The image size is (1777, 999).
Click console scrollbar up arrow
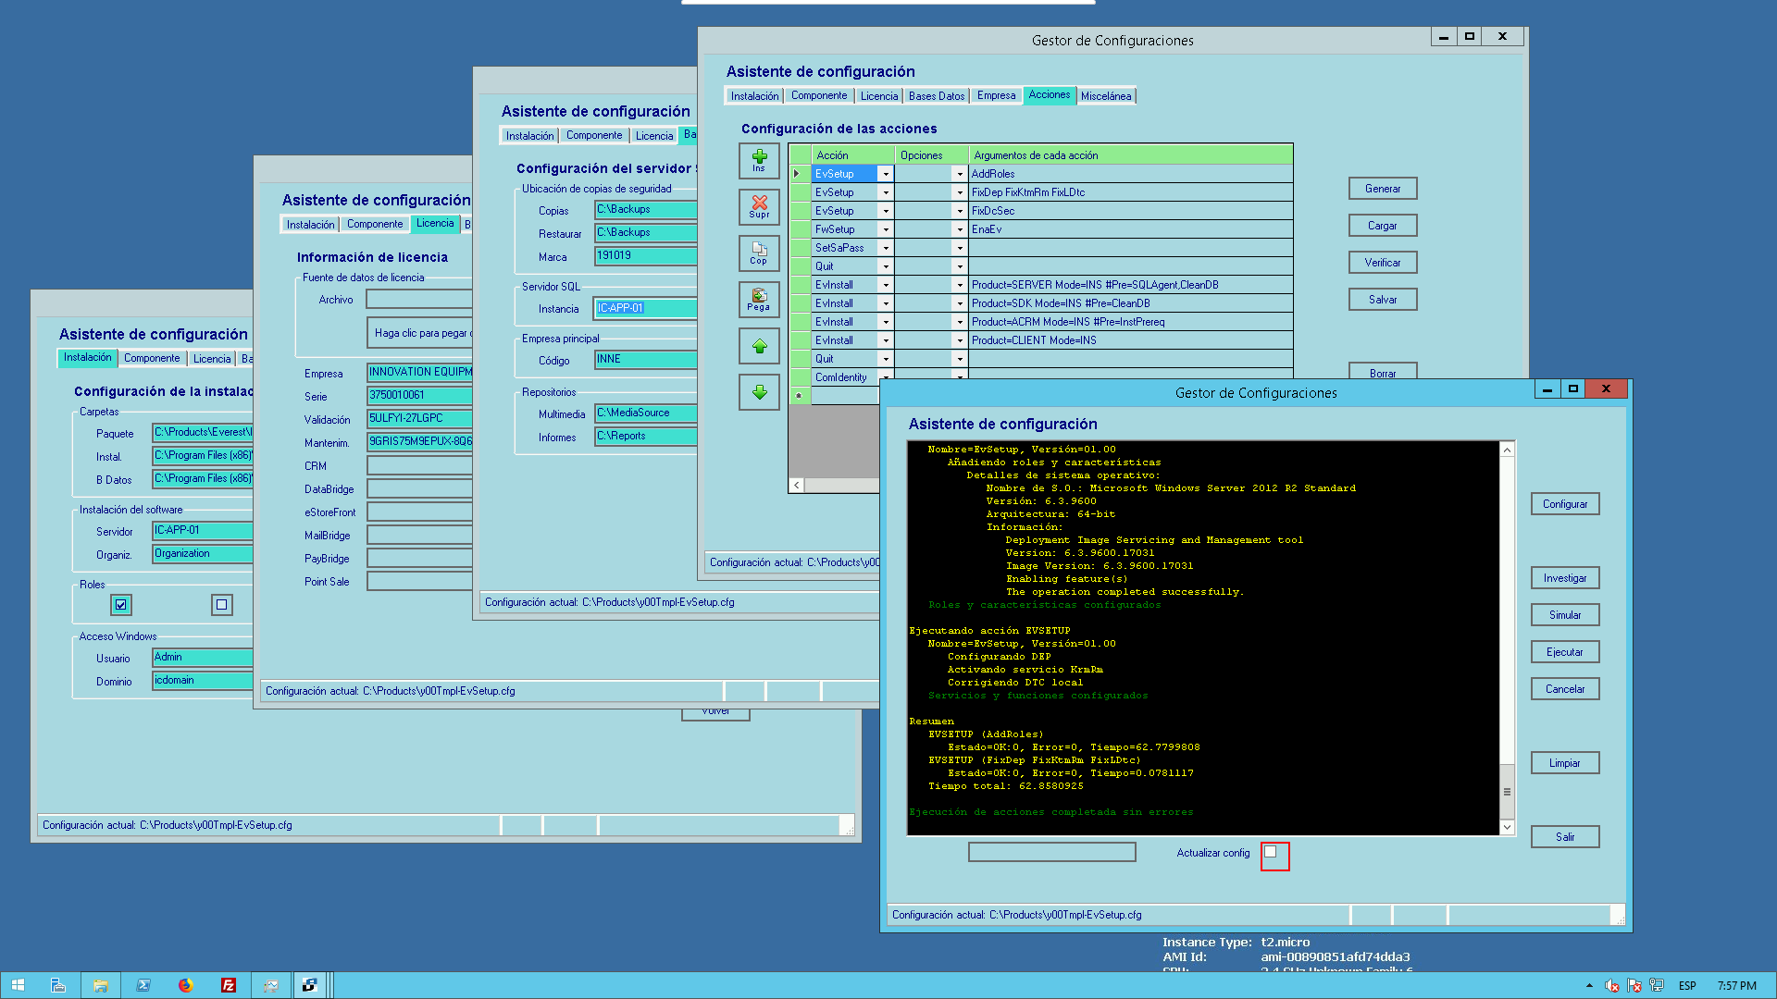pos(1507,450)
